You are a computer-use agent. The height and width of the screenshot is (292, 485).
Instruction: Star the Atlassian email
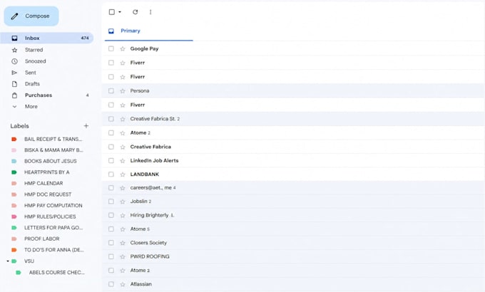coord(123,284)
